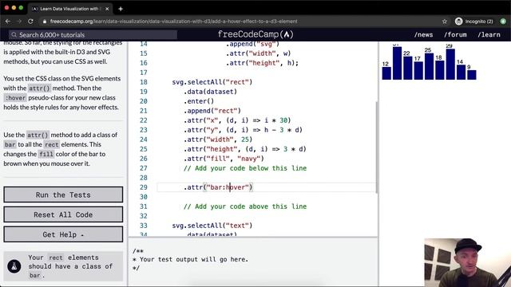Image resolution: width=511 pixels, height=287 pixels.
Task: Focus the Search 6,000+ tutorials field
Action: [x=93, y=34]
